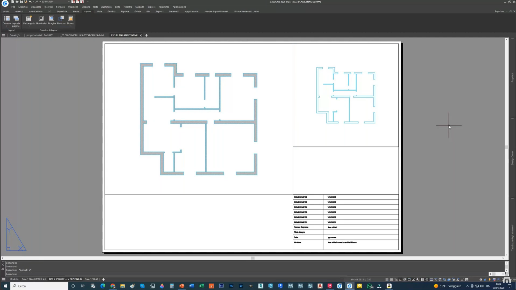Viewport: 516px width, 290px height.
Task: Open the 2D MARZIA workspace dropdown
Action: pyautogui.click(x=69, y=2)
